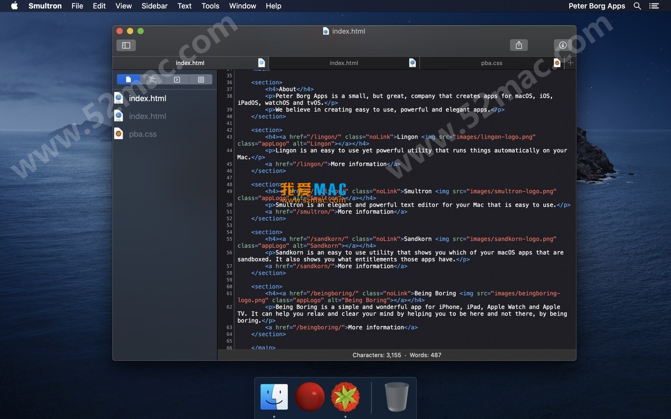This screenshot has height=419, width=671.
Task: Open the Tools menu
Action: 210,6
